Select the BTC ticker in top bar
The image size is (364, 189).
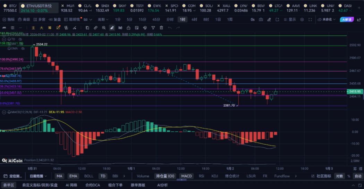(x=10, y=8)
